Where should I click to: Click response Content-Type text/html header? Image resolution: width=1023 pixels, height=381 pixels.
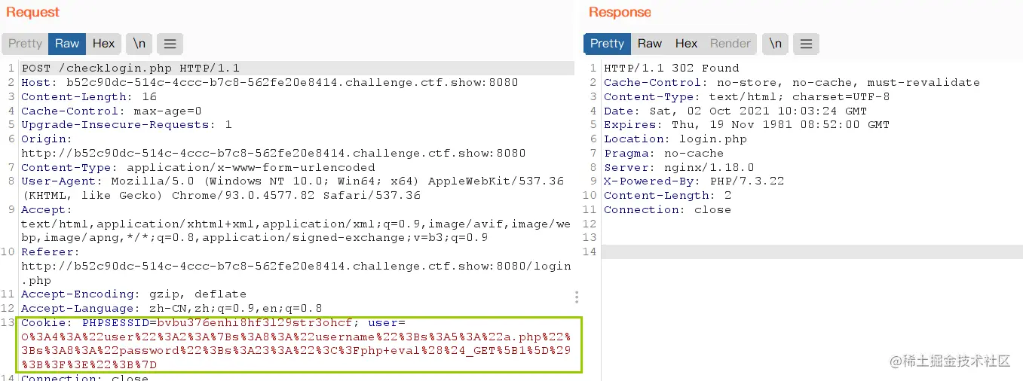[746, 97]
